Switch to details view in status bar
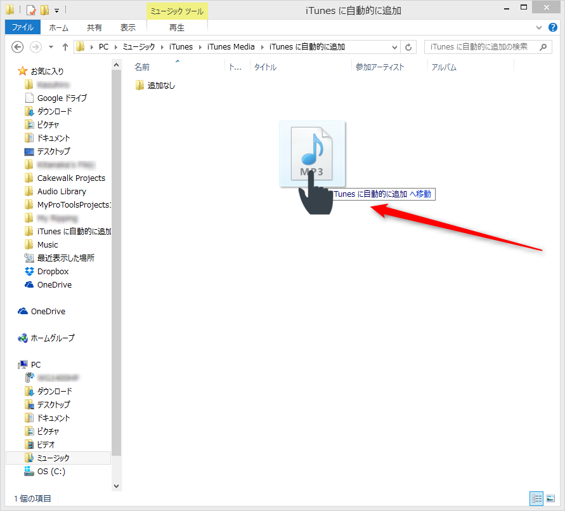 (x=536, y=499)
